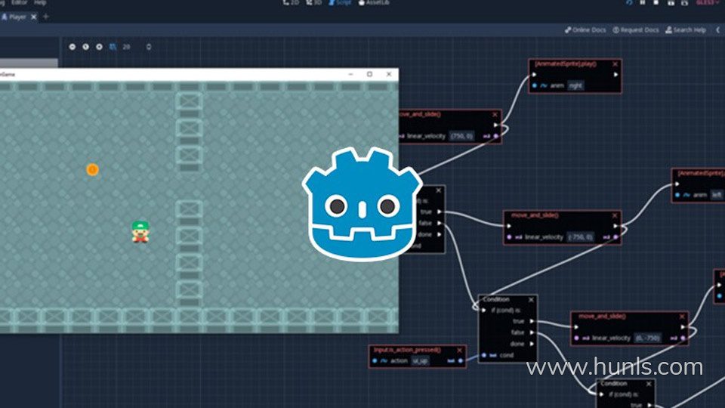This screenshot has width=725, height=408.
Task: Click the snap distance value 20
Action: 126,47
